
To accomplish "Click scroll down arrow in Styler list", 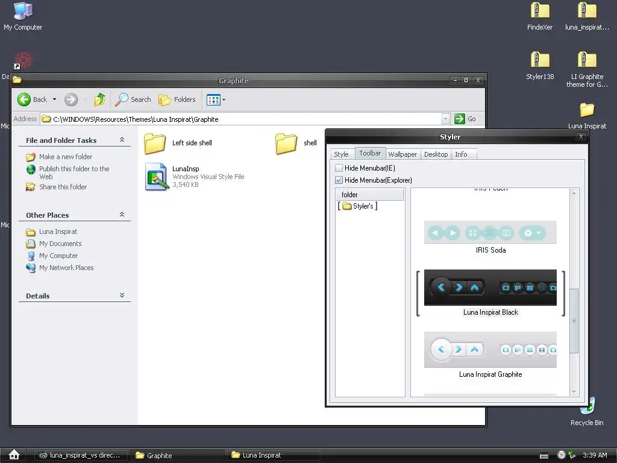I will pyautogui.click(x=574, y=392).
